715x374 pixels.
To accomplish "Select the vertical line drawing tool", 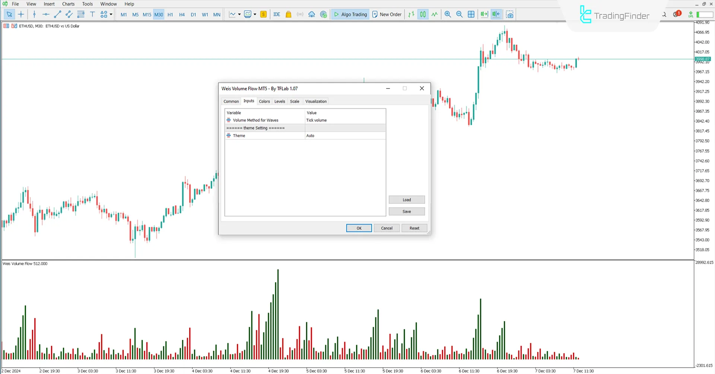I will 34,15.
